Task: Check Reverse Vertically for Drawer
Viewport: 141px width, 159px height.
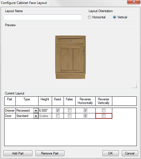Action: point(104,111)
